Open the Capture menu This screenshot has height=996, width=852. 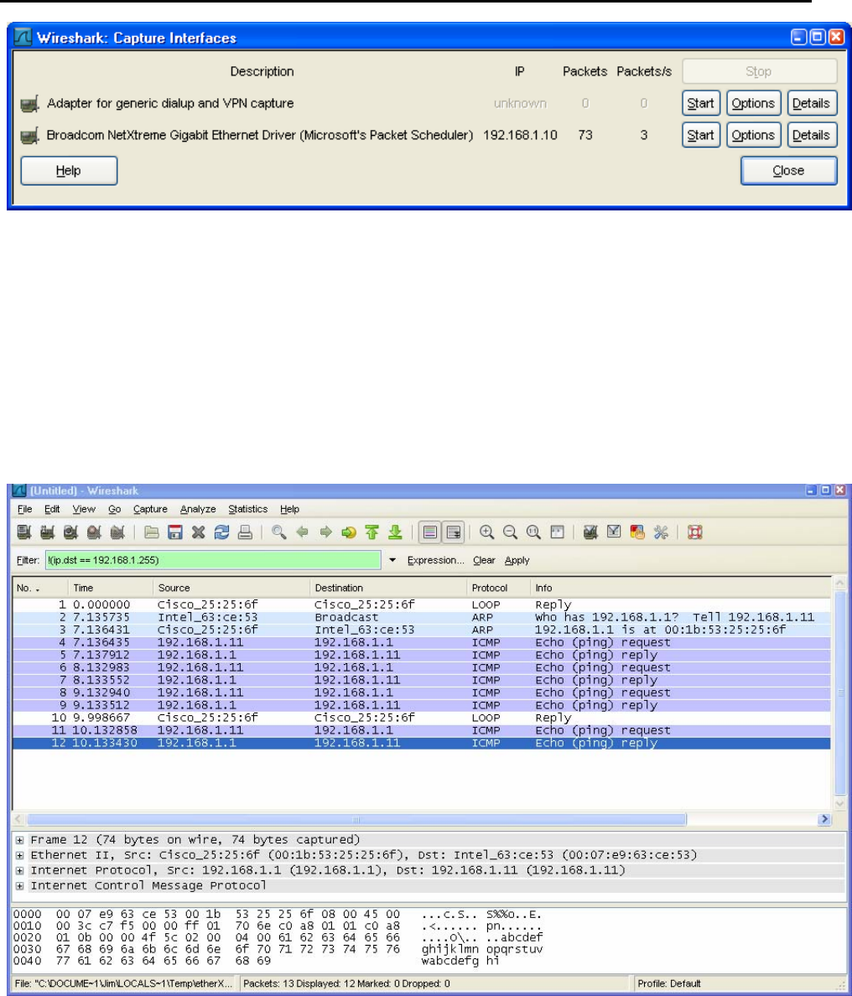[x=151, y=509]
